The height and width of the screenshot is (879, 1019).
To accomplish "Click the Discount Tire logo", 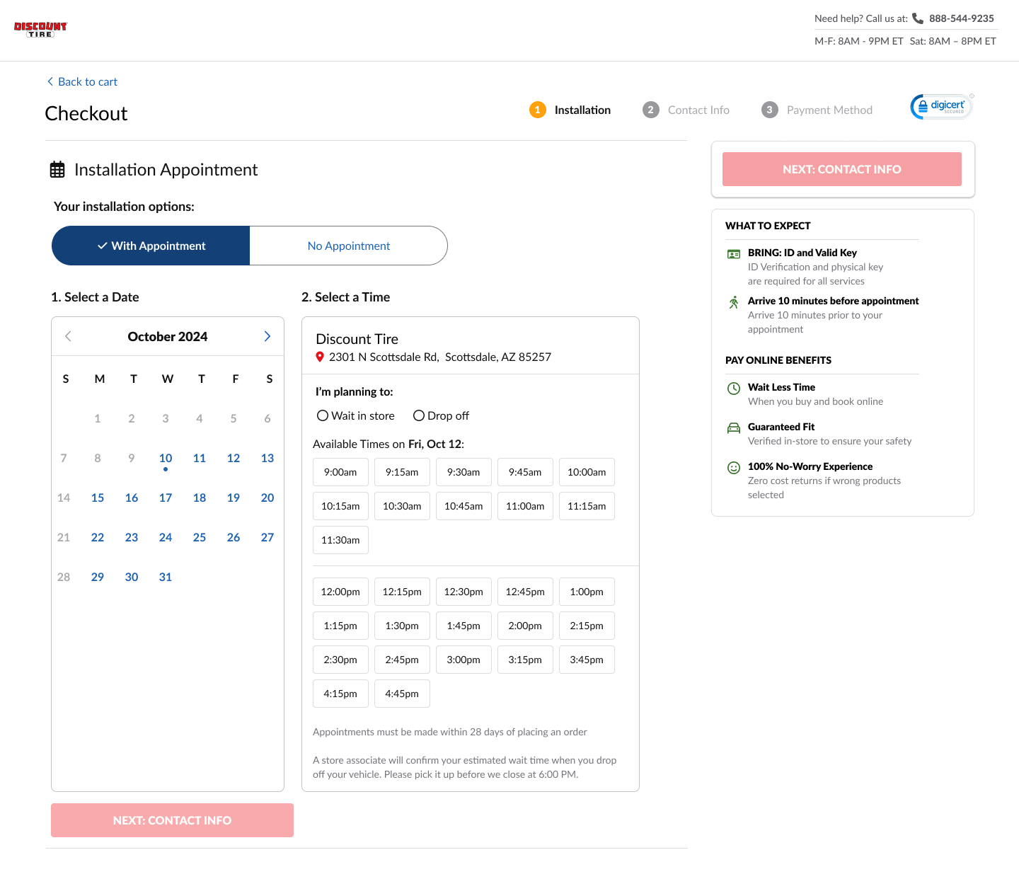I will click(x=40, y=29).
